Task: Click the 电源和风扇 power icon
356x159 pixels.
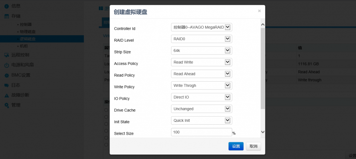Action: pyautogui.click(x=6, y=65)
